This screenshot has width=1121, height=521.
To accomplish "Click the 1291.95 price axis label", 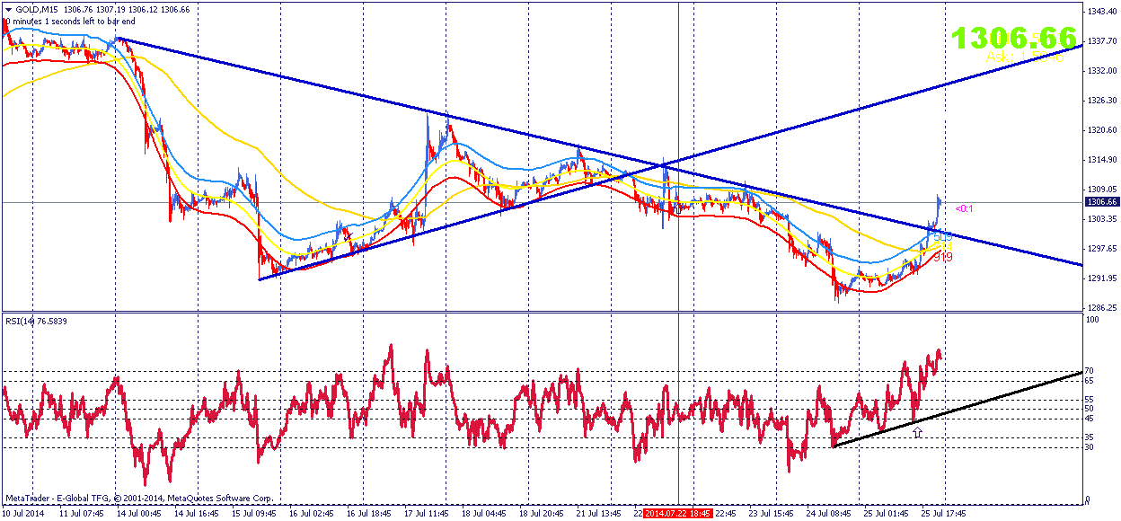I will [1100, 278].
